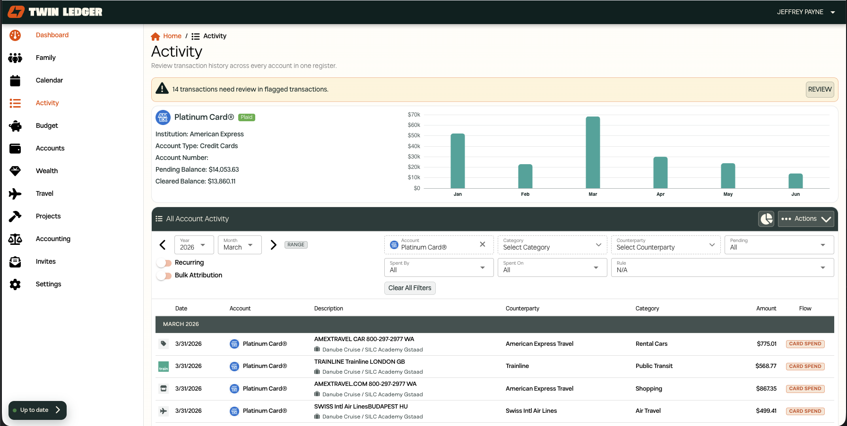The width and height of the screenshot is (847, 426).
Task: Click the Settings gear icon
Action: pyautogui.click(x=15, y=284)
